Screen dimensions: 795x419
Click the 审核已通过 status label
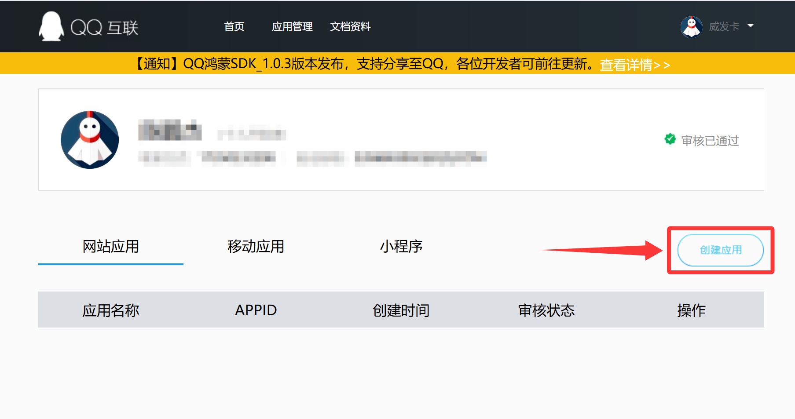click(710, 141)
